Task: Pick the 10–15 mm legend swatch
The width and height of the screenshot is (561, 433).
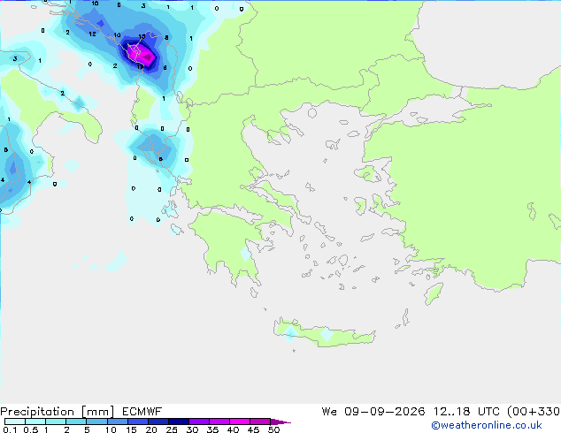Action: (117, 422)
